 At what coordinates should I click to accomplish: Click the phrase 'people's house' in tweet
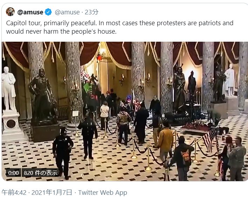94,32
